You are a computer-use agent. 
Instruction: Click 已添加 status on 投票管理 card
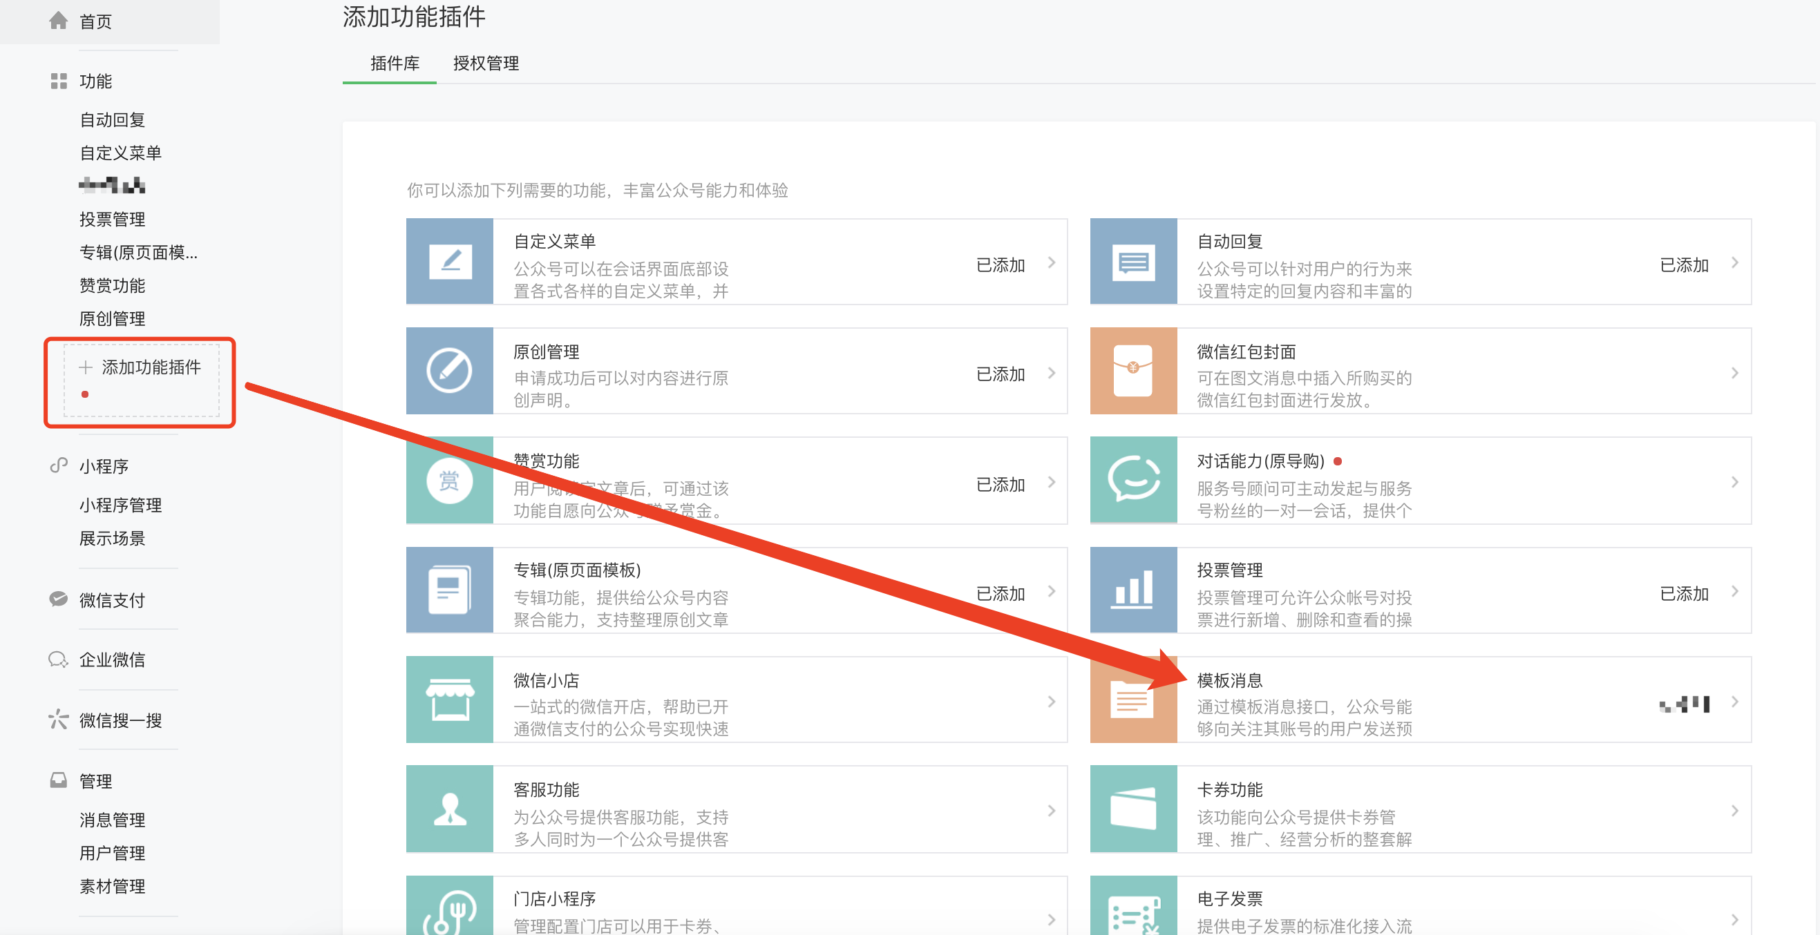[1685, 594]
